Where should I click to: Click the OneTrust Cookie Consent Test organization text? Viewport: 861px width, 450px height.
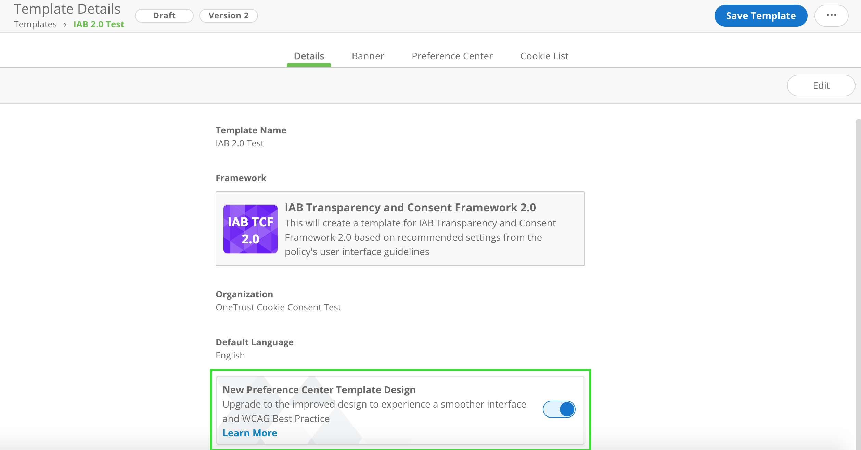coord(278,307)
